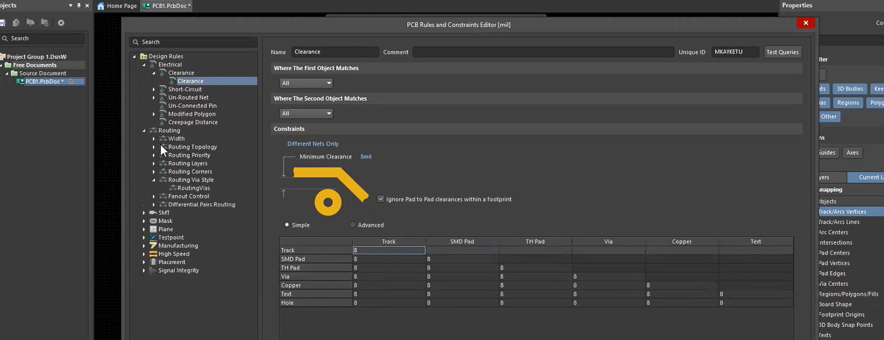Click the Home Page tab house icon
This screenshot has height=340, width=884.
[101, 6]
